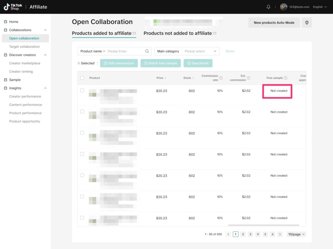Open Product performance in sidebar
Screen dimensions: 333x249
point(25,113)
